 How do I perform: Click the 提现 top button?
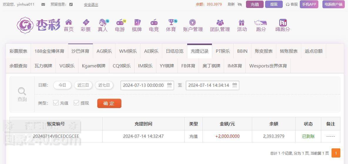pos(274,4)
